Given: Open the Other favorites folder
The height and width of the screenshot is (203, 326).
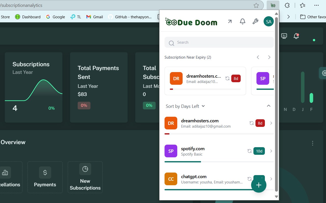Looking at the screenshot, I should pyautogui.click(x=313, y=17).
